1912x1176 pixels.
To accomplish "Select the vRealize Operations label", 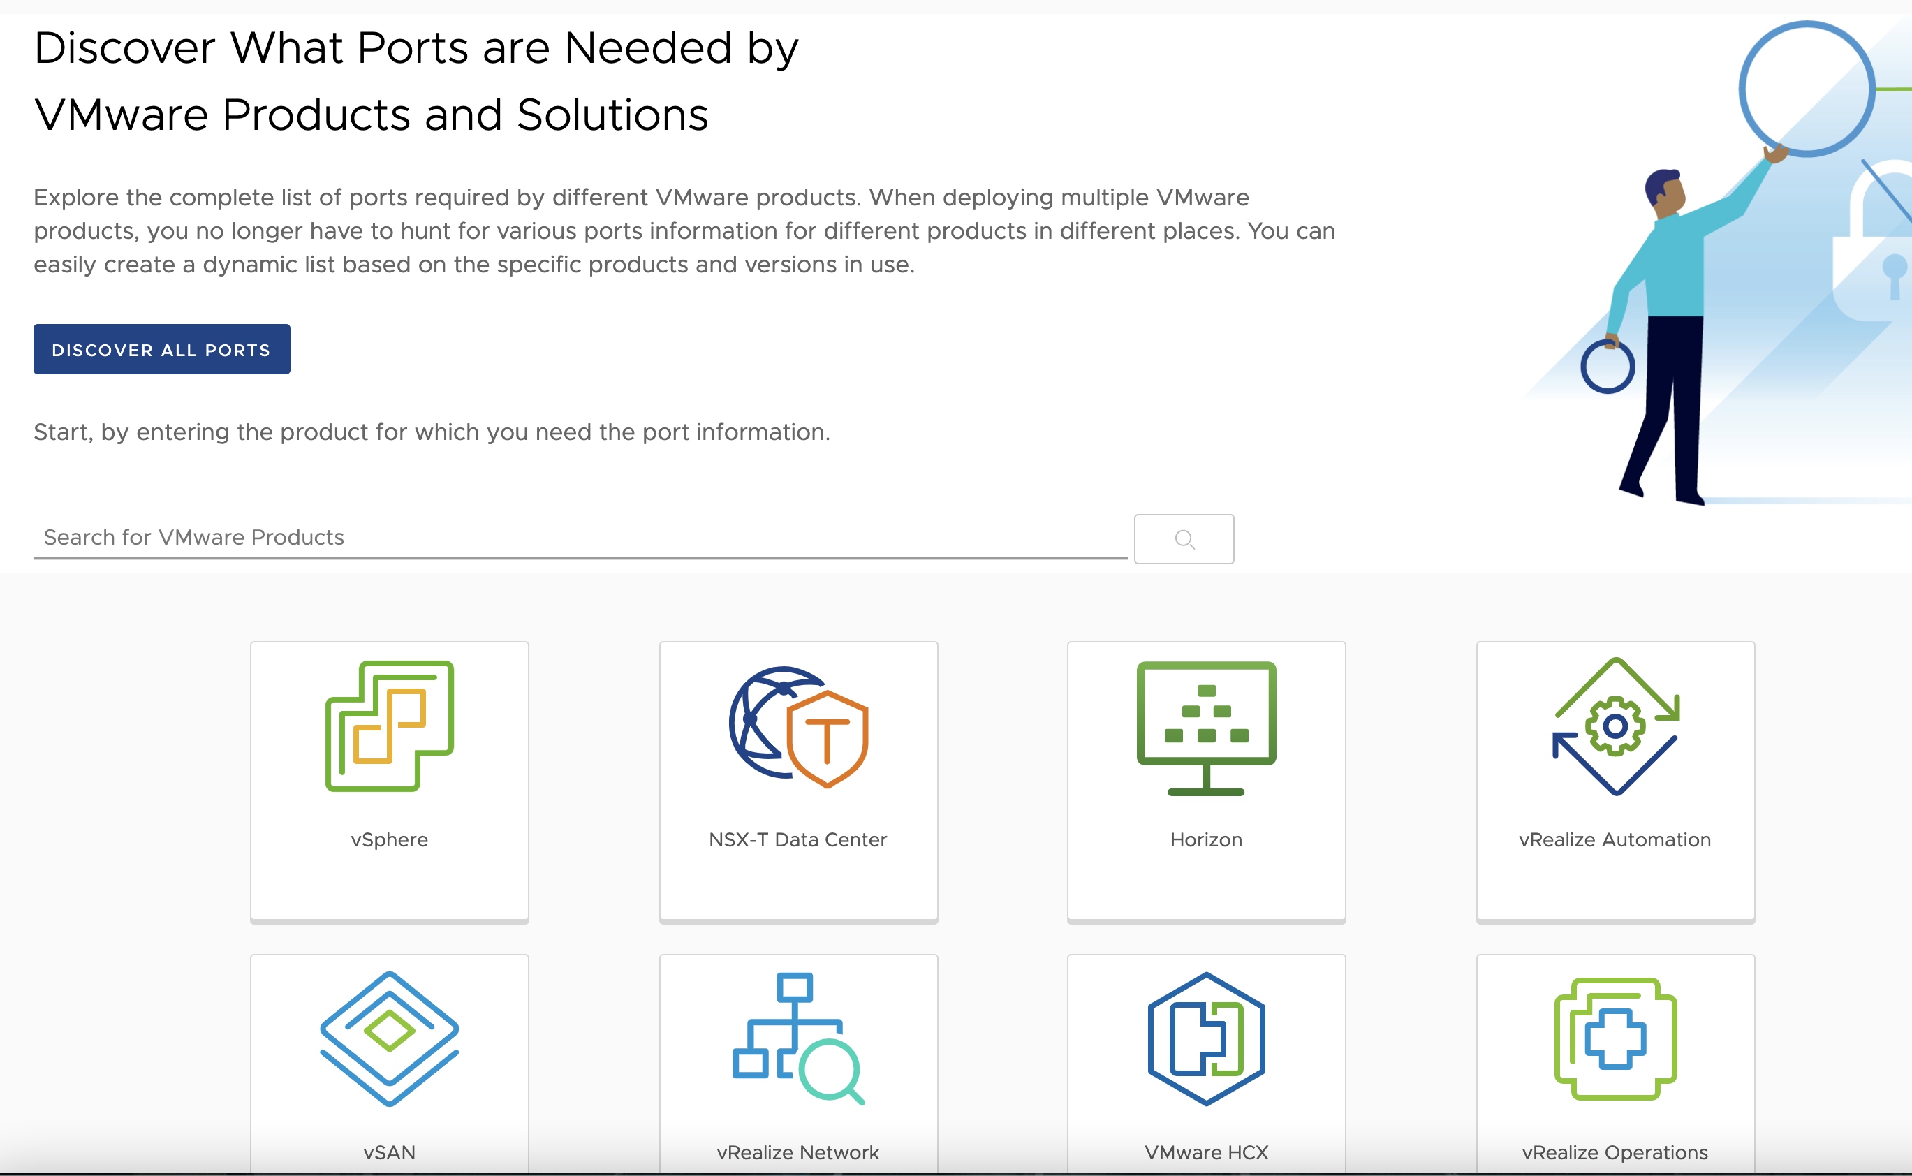I will pyautogui.click(x=1615, y=1152).
